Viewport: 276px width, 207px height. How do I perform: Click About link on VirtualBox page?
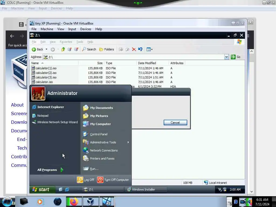point(17,105)
